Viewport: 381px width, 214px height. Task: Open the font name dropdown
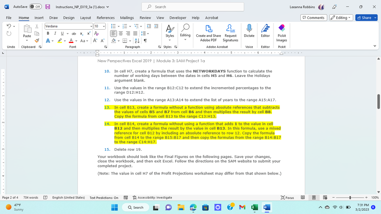[x=91, y=26]
